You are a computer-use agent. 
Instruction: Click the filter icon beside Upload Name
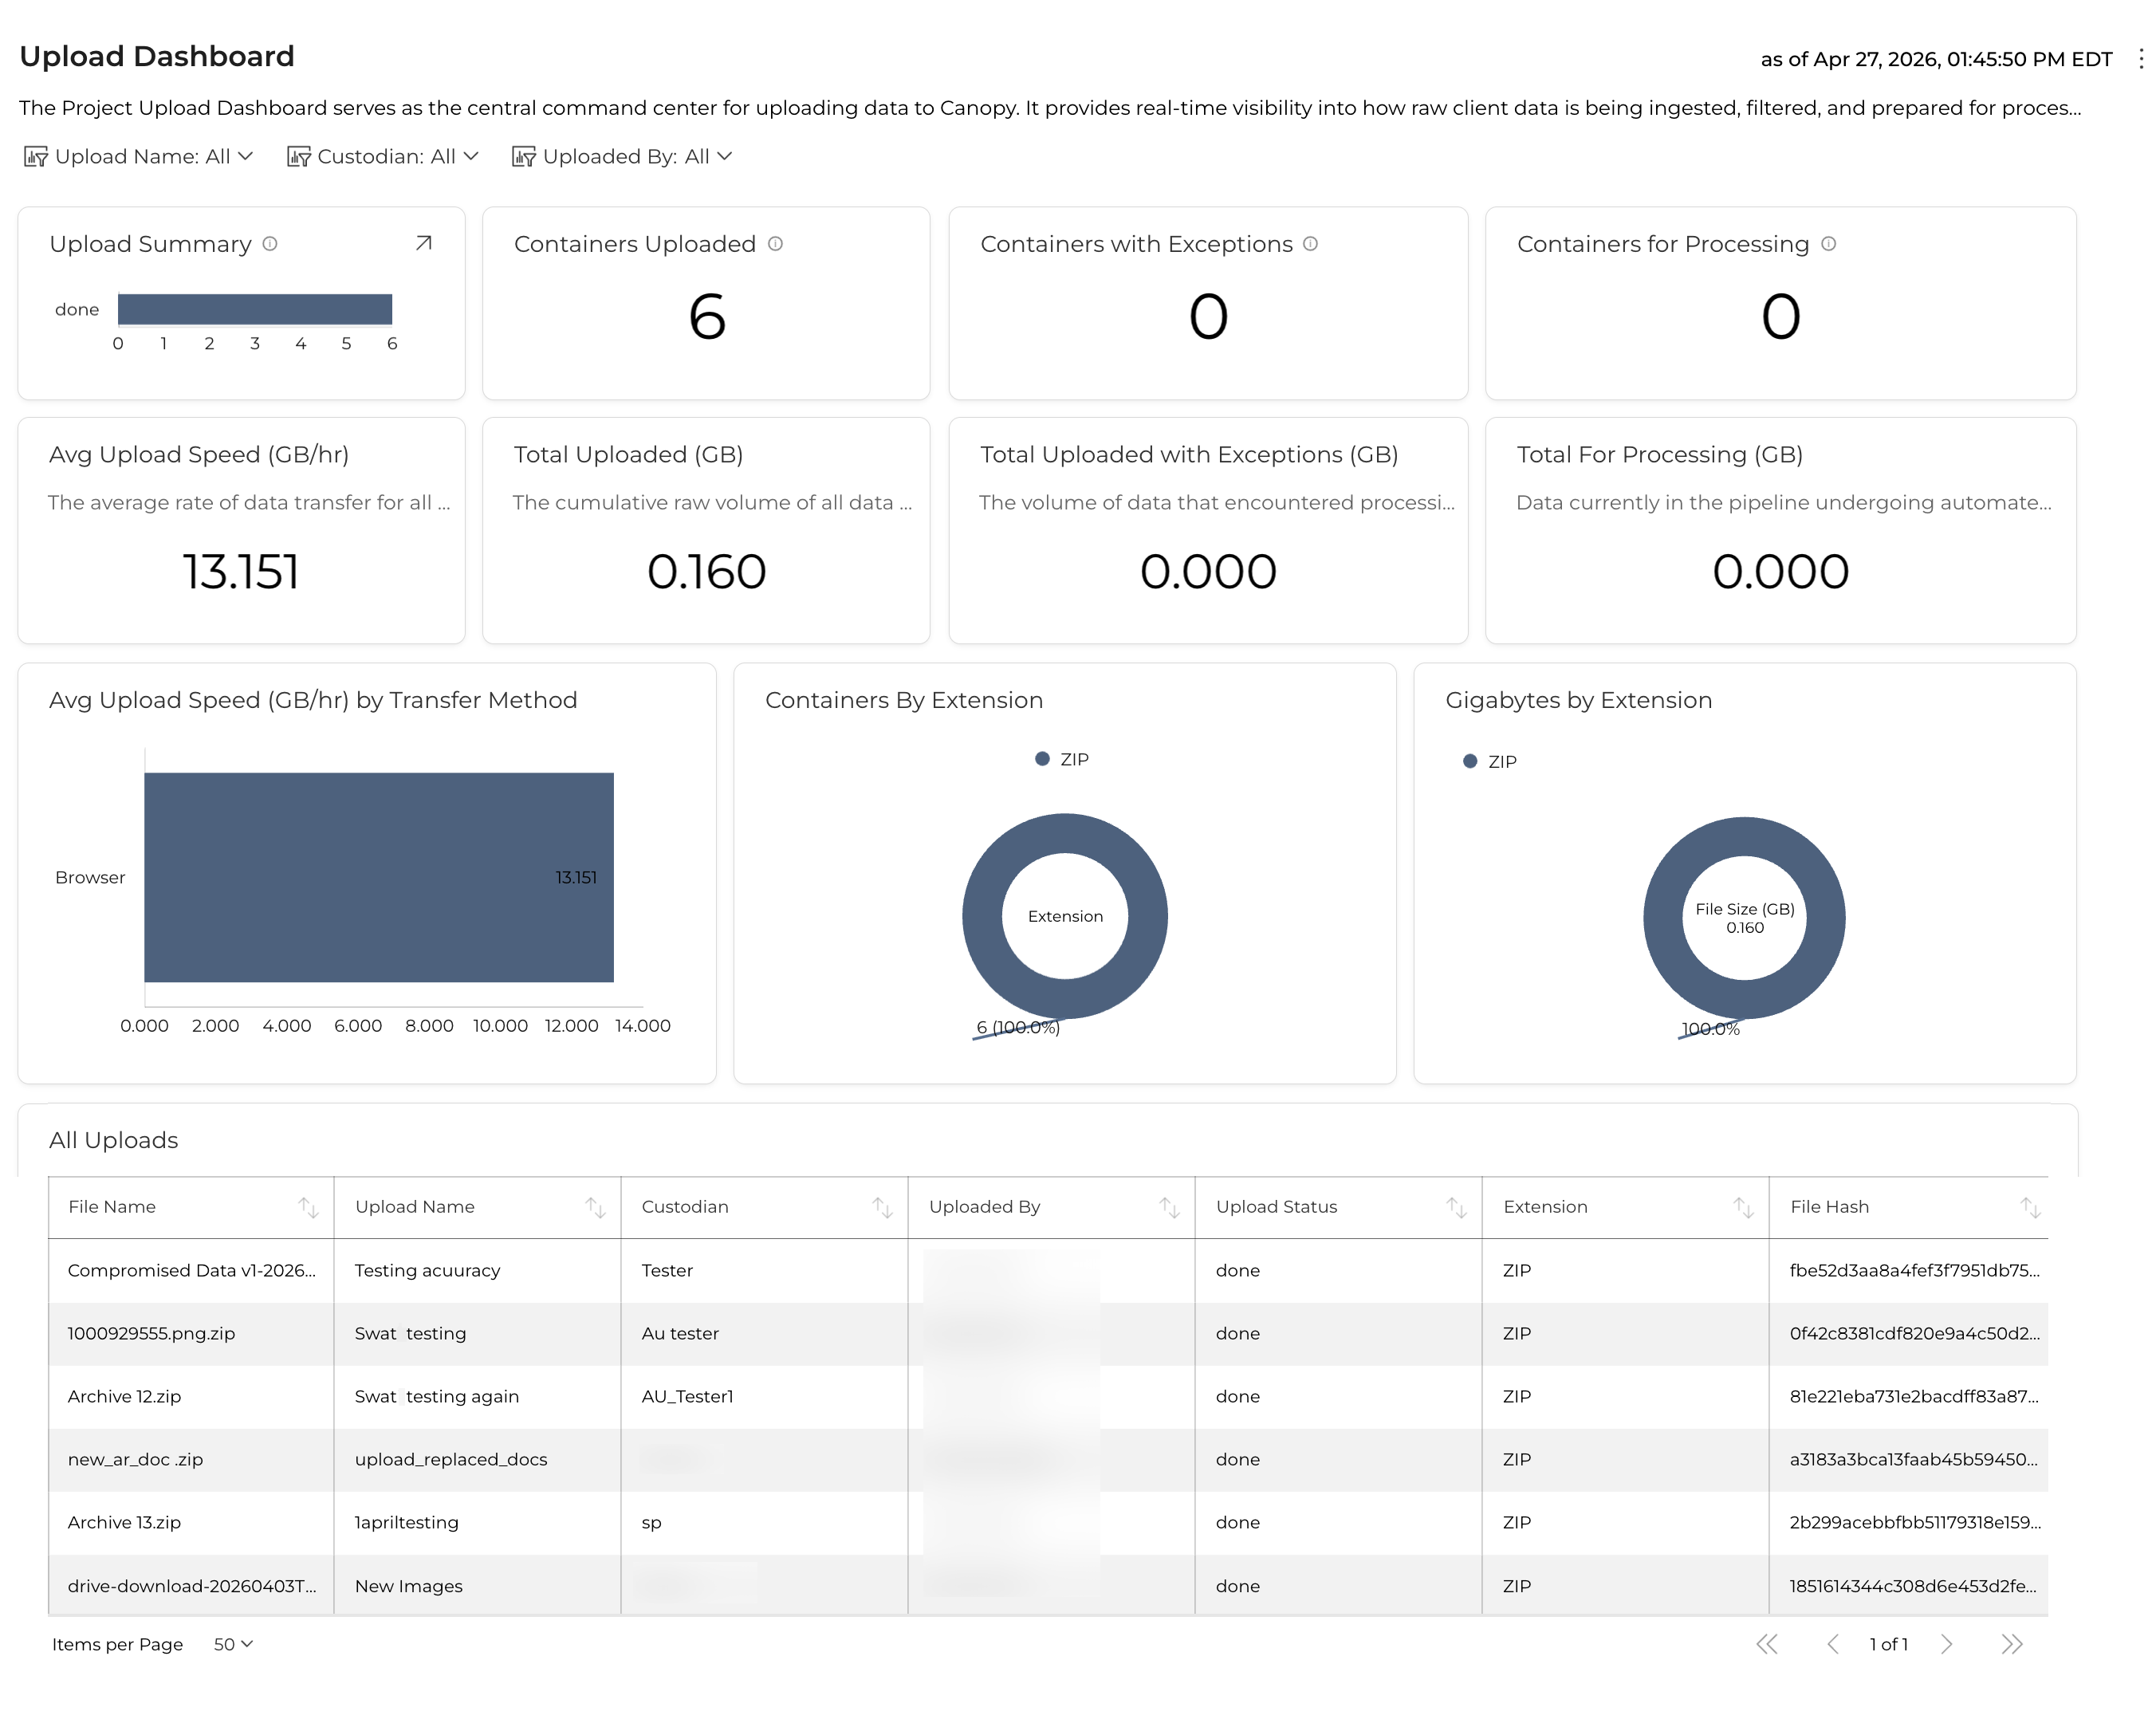point(35,156)
